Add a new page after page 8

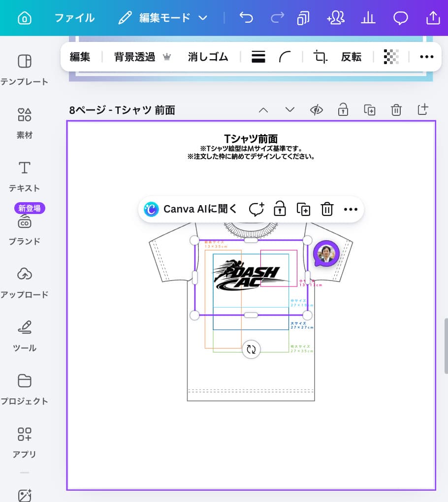click(x=423, y=109)
